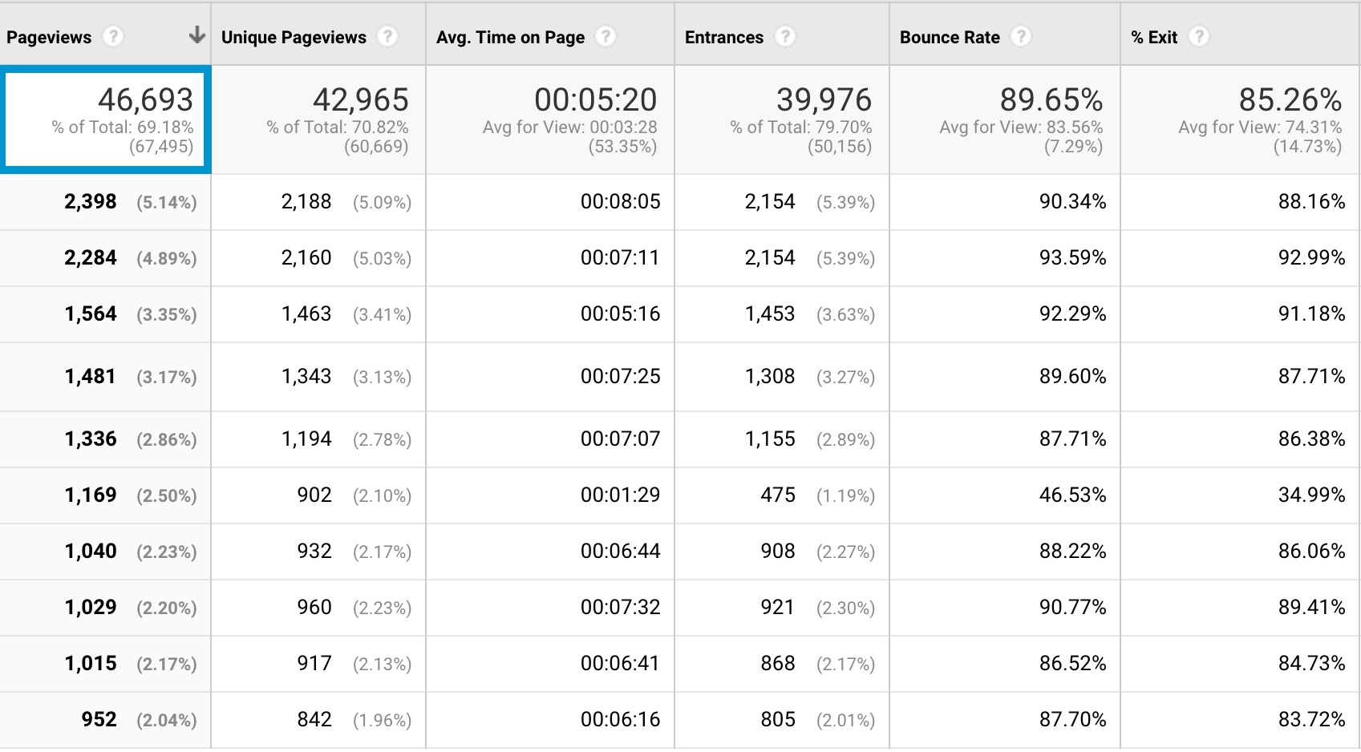This screenshot has width=1361, height=752.
Task: Open the Unique Pageviews help tooltip
Action: (x=388, y=36)
